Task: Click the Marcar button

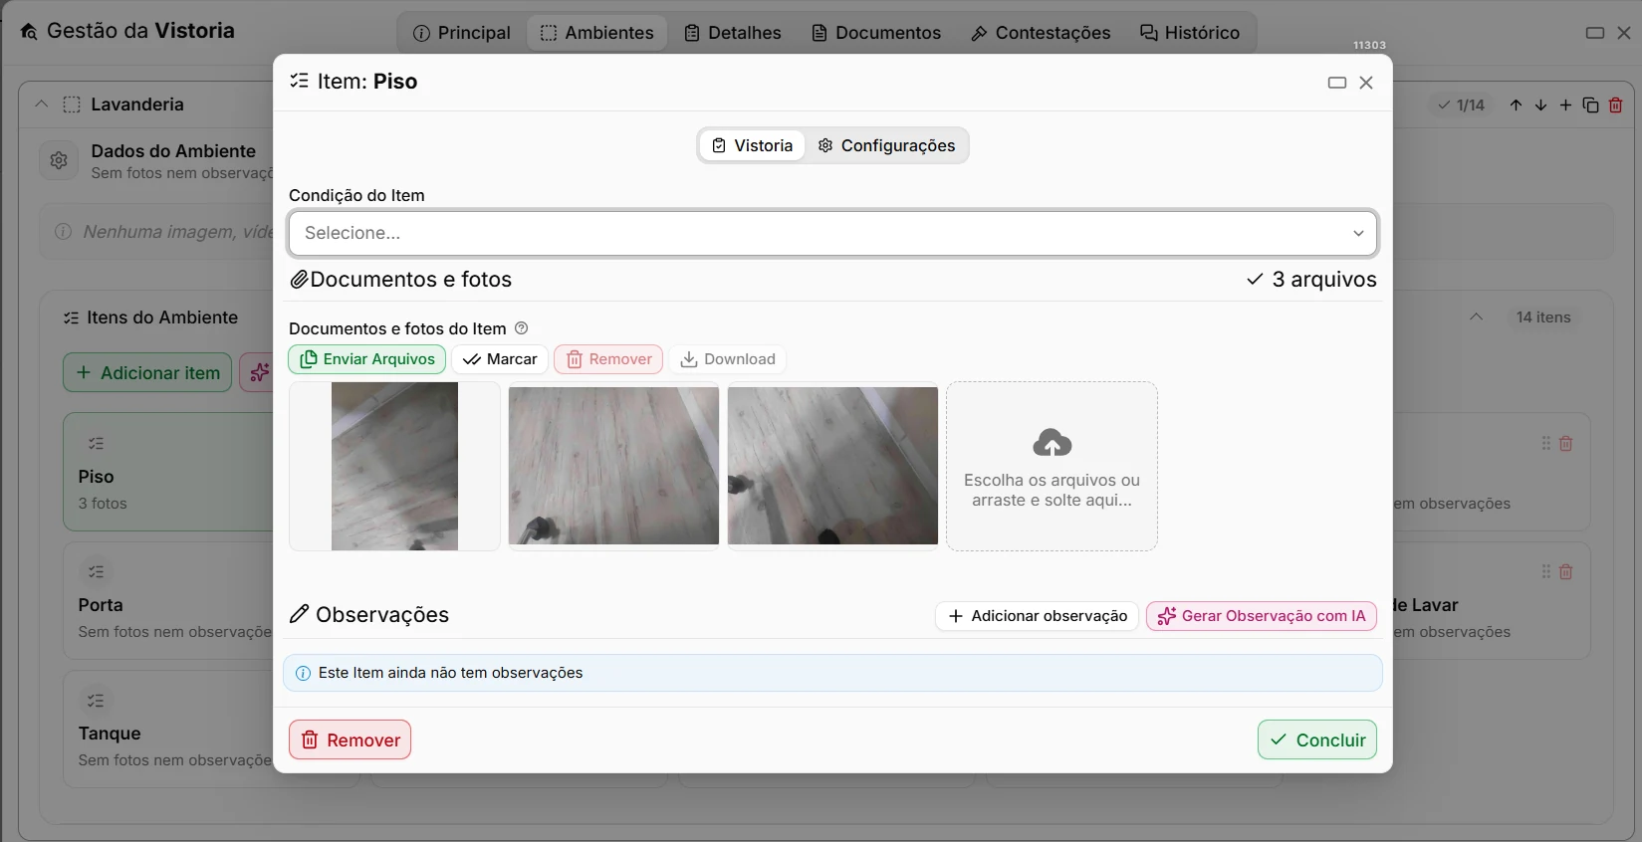Action: click(x=500, y=359)
